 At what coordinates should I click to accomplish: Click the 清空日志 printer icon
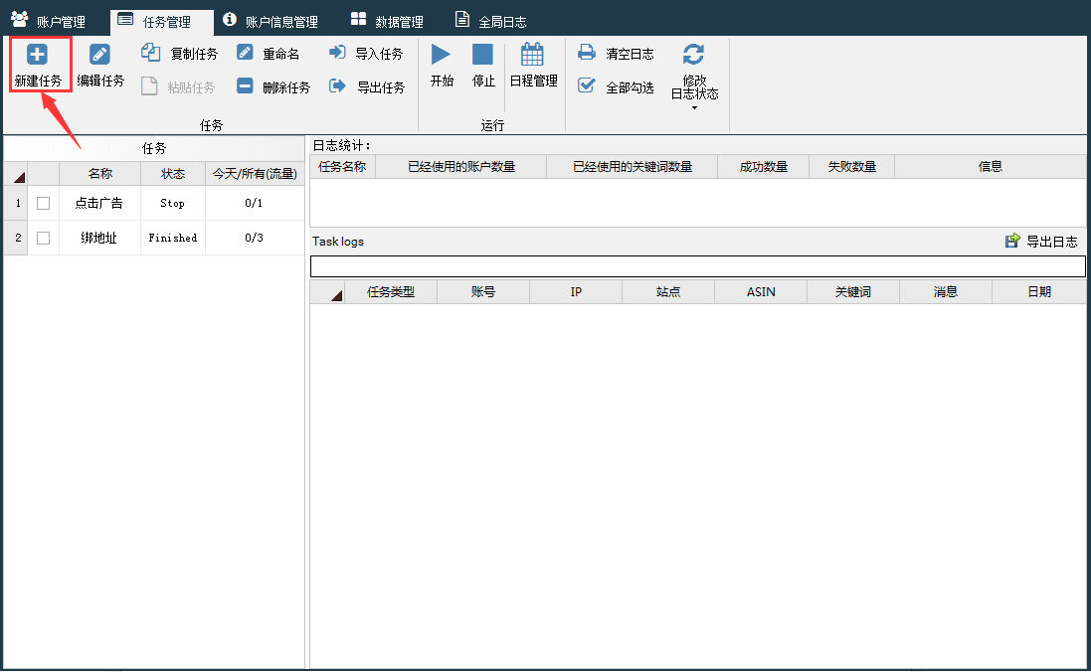tap(587, 52)
